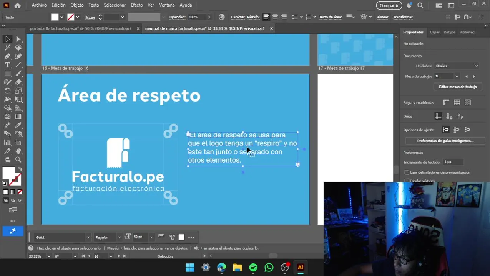Toggle snap to point in Opciones de ajuste
Image resolution: width=490 pixels, height=276 pixels.
tap(446, 130)
